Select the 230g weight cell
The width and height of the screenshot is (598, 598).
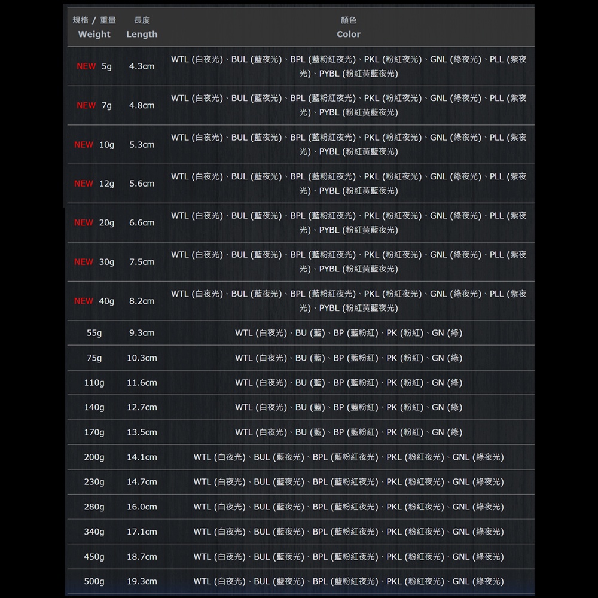coord(94,482)
